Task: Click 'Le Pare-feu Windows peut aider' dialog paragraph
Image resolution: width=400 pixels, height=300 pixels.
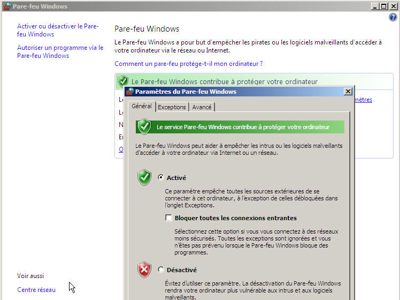Action: tap(239, 149)
